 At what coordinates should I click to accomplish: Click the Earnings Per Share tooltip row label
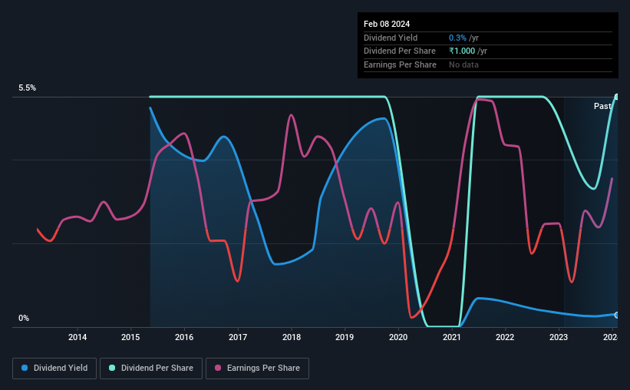[x=400, y=64]
